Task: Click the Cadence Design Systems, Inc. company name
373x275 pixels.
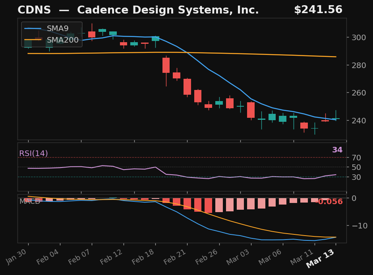Action: coord(168,10)
